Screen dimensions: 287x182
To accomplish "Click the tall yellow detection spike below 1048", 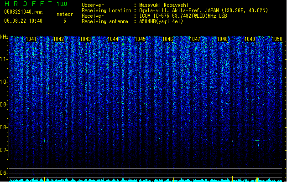I will coord(232,177).
